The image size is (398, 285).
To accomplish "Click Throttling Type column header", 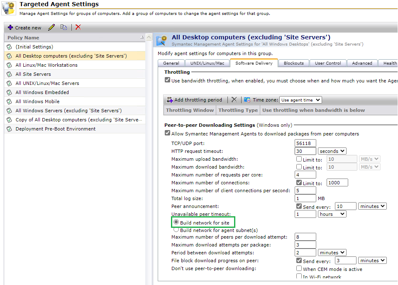I will (238, 110).
